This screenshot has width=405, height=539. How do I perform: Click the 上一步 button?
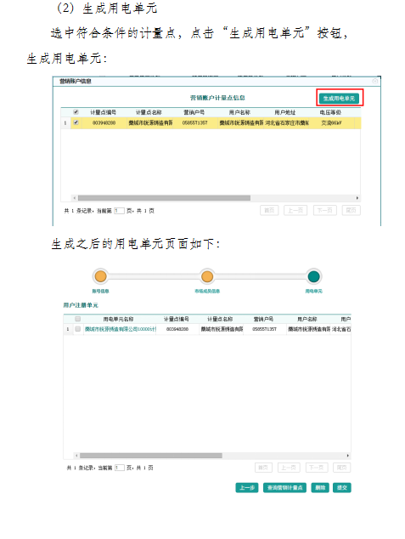[247, 487]
